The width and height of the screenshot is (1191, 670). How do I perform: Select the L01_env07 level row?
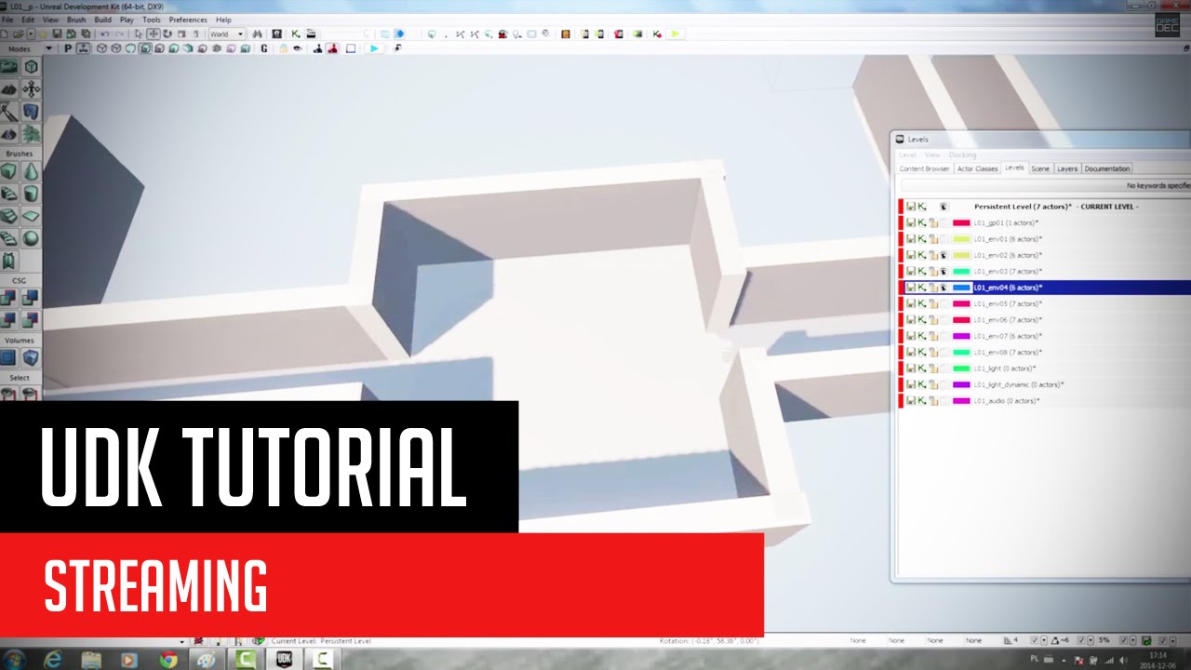(x=1046, y=336)
